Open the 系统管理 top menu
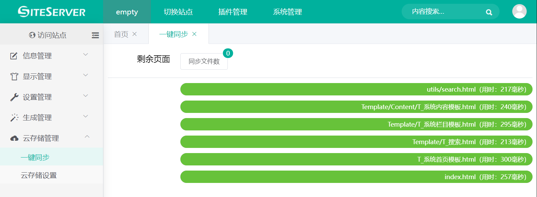 (x=287, y=12)
